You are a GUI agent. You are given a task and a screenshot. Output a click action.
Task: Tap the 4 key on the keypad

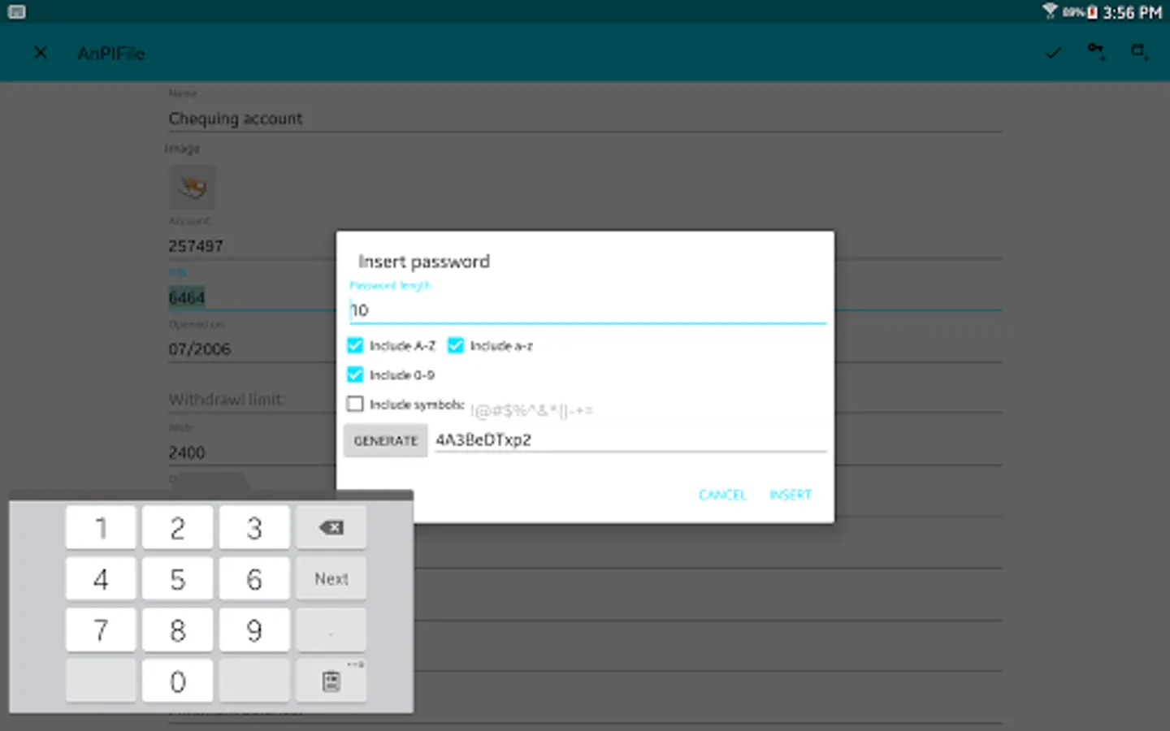[x=101, y=578]
